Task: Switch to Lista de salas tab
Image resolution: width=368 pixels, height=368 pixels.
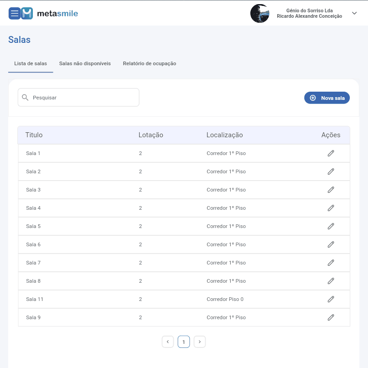Action: click(31, 63)
